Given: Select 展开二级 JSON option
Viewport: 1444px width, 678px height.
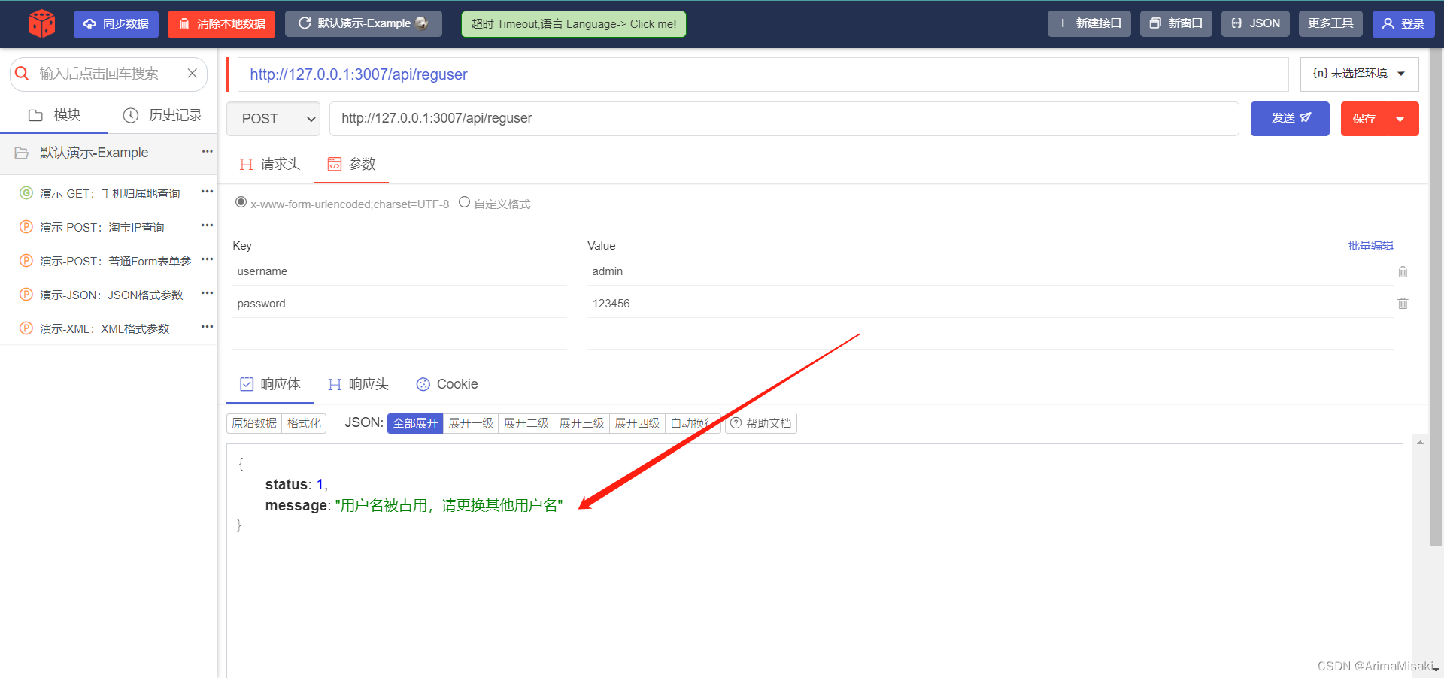Looking at the screenshot, I should (526, 423).
